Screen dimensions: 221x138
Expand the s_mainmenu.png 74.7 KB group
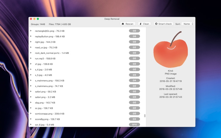pyautogui.click(x=31, y=86)
